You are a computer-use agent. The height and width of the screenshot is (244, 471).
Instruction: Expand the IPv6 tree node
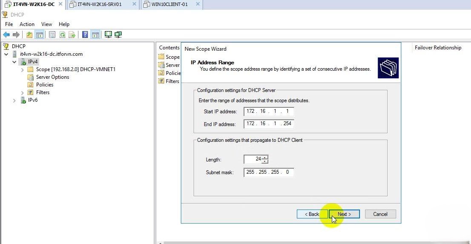(14, 100)
